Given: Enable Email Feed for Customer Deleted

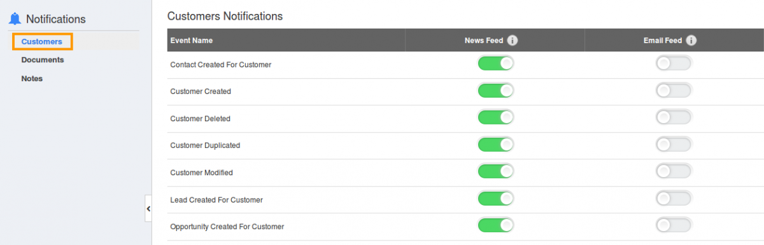Looking at the screenshot, I should point(674,117).
